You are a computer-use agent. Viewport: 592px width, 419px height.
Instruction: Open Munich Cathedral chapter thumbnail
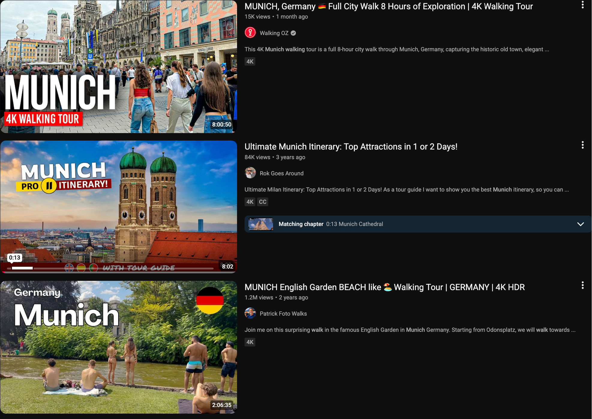(260, 224)
